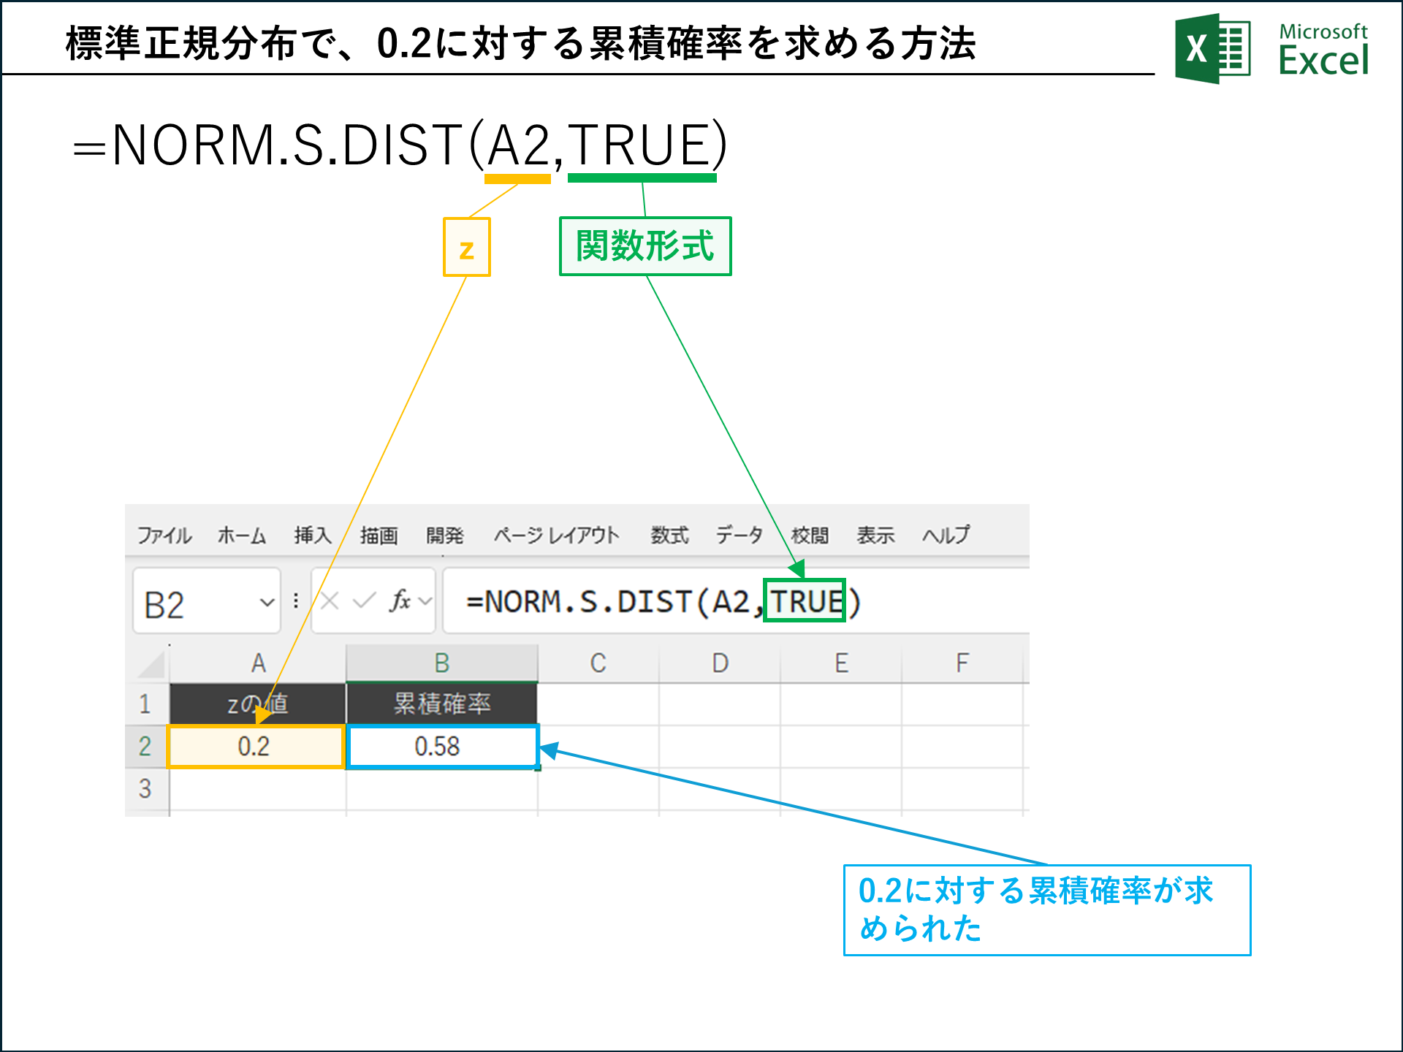Viewport: 1403px width, 1052px height.
Task: Click the Insert Function (fx) icon
Action: pyautogui.click(x=400, y=601)
